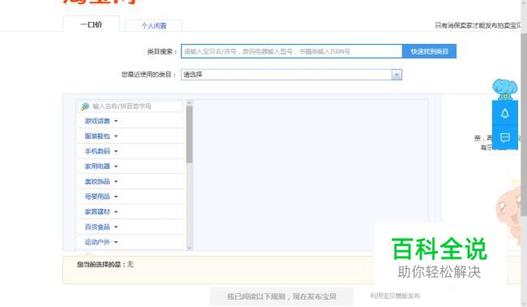527x307 pixels.
Task: Click the category list scroll-up arrow
Action: (x=189, y=102)
